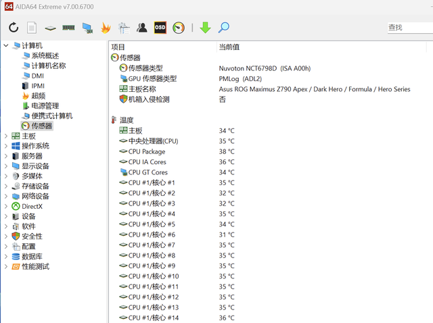The height and width of the screenshot is (323, 433).
Task: Open the Report document icon
Action: tap(32, 28)
